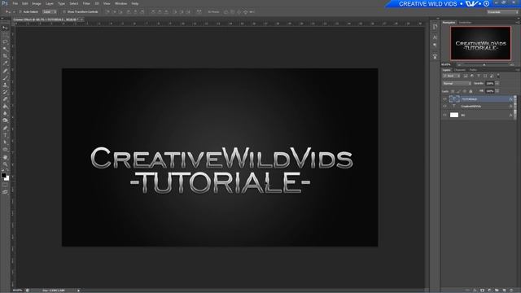
Task: Select the Eraser tool
Action: (x=5, y=99)
